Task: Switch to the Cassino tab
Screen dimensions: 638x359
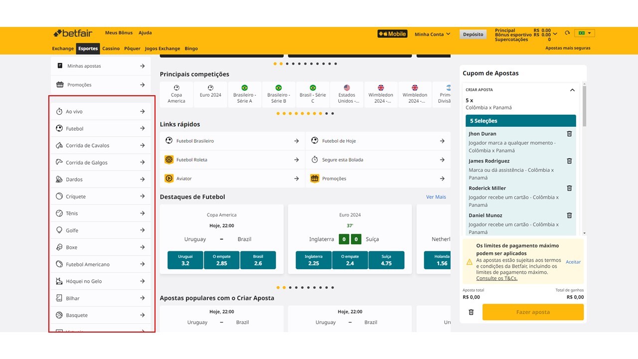Action: pyautogui.click(x=111, y=48)
